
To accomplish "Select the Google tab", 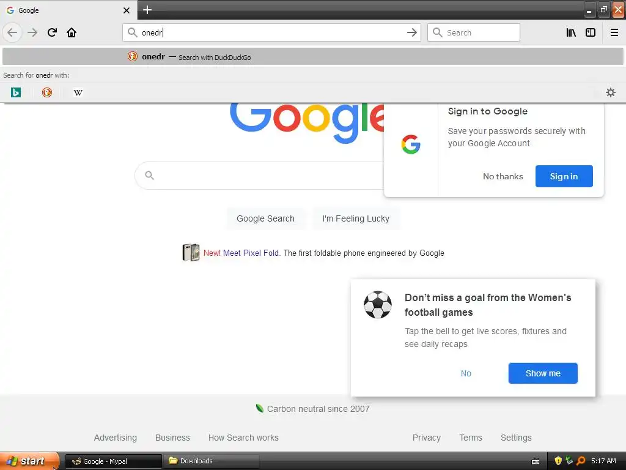I will (68, 10).
